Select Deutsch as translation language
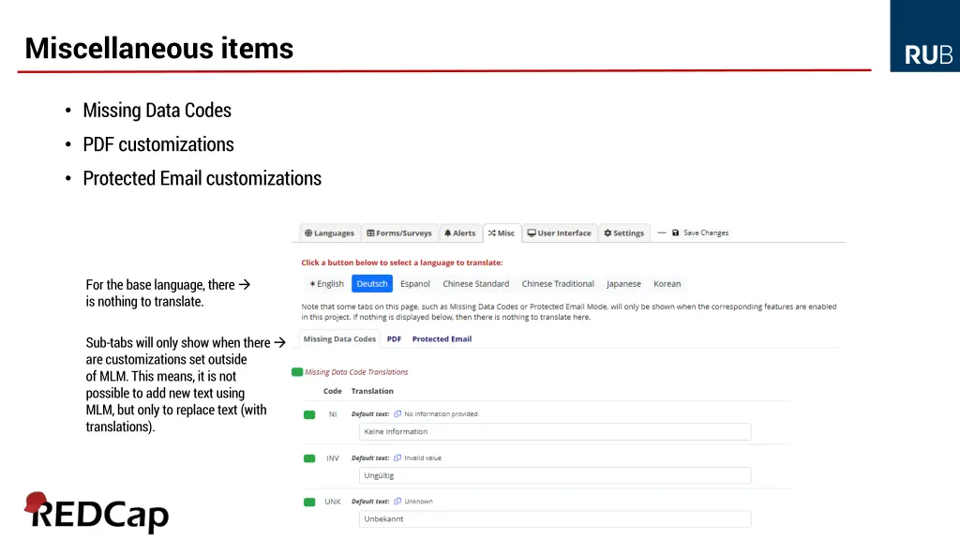960x540 pixels. [372, 284]
